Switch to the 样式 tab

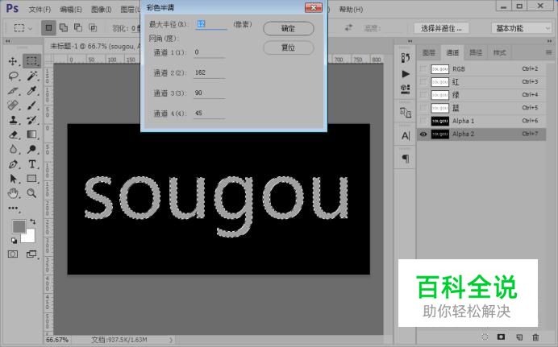click(500, 52)
